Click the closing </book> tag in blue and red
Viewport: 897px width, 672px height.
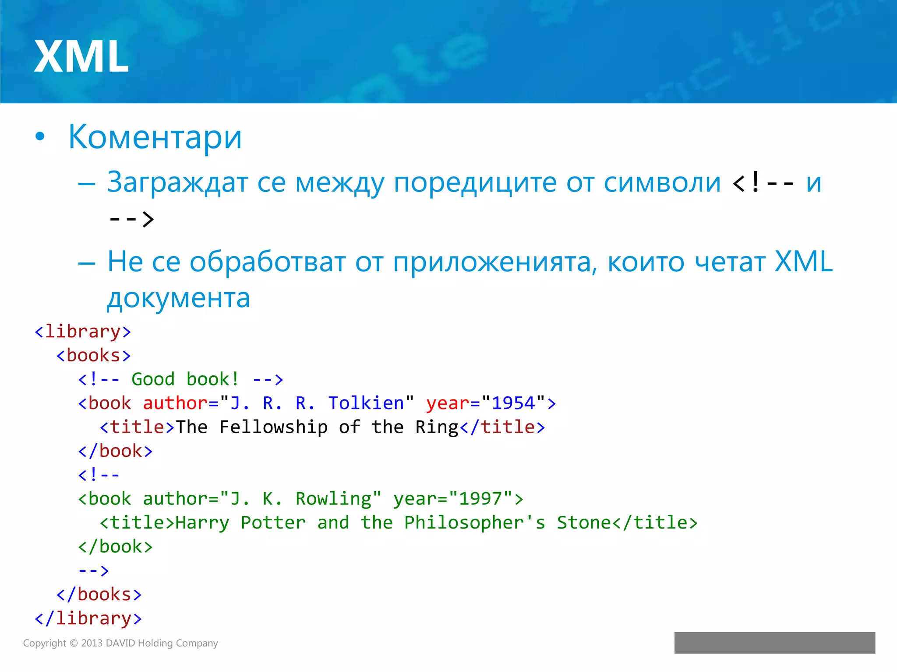[116, 451]
